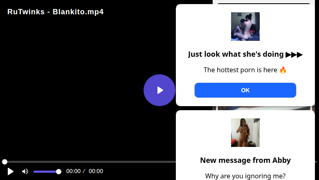The width and height of the screenshot is (319, 180).
Task: Click the Abby message thumbnail image
Action: 245,133
